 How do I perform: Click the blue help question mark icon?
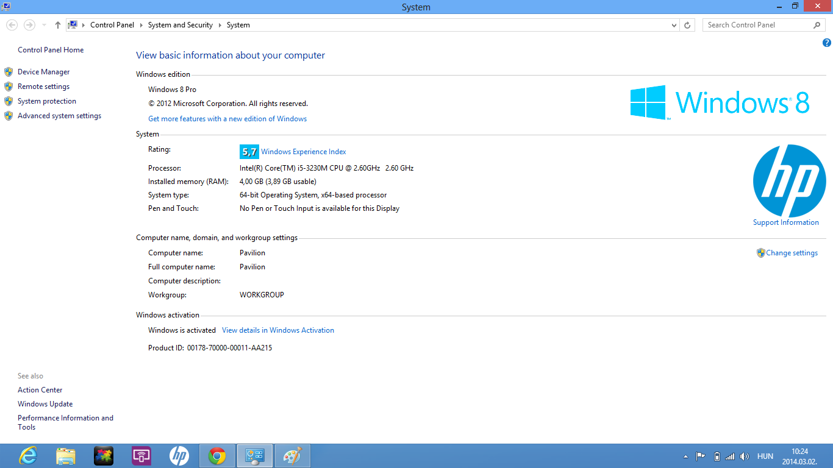826,43
